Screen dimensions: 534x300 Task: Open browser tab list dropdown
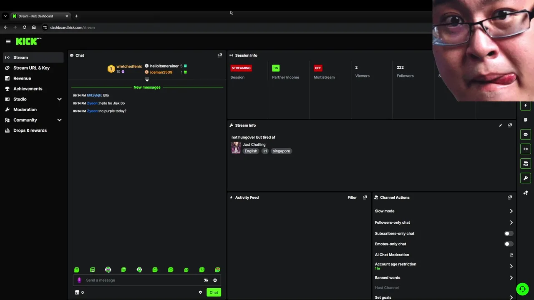pyautogui.click(x=5, y=16)
